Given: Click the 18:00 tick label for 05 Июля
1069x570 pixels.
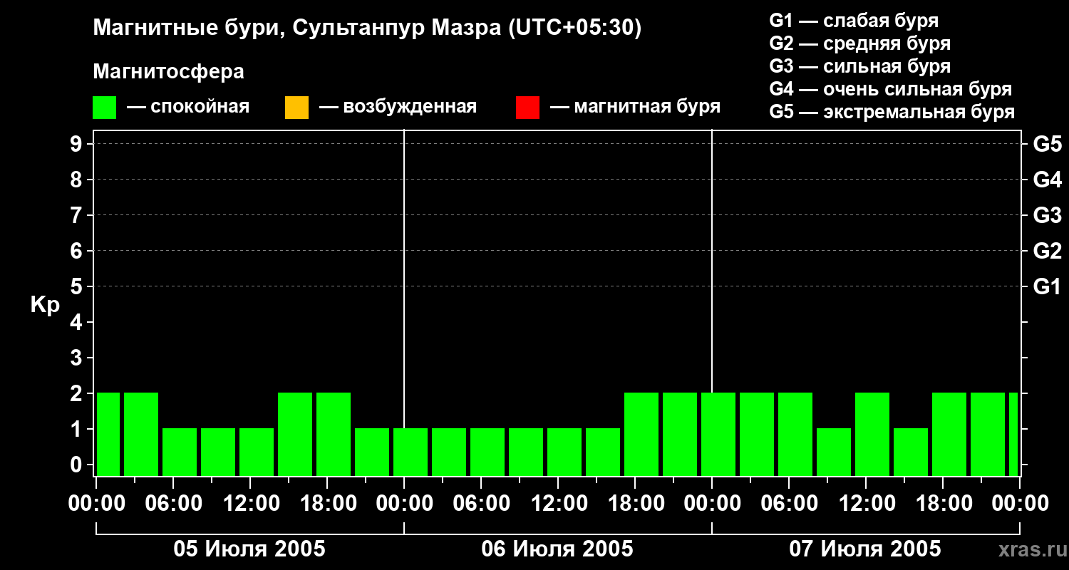Looking at the screenshot, I should [327, 504].
